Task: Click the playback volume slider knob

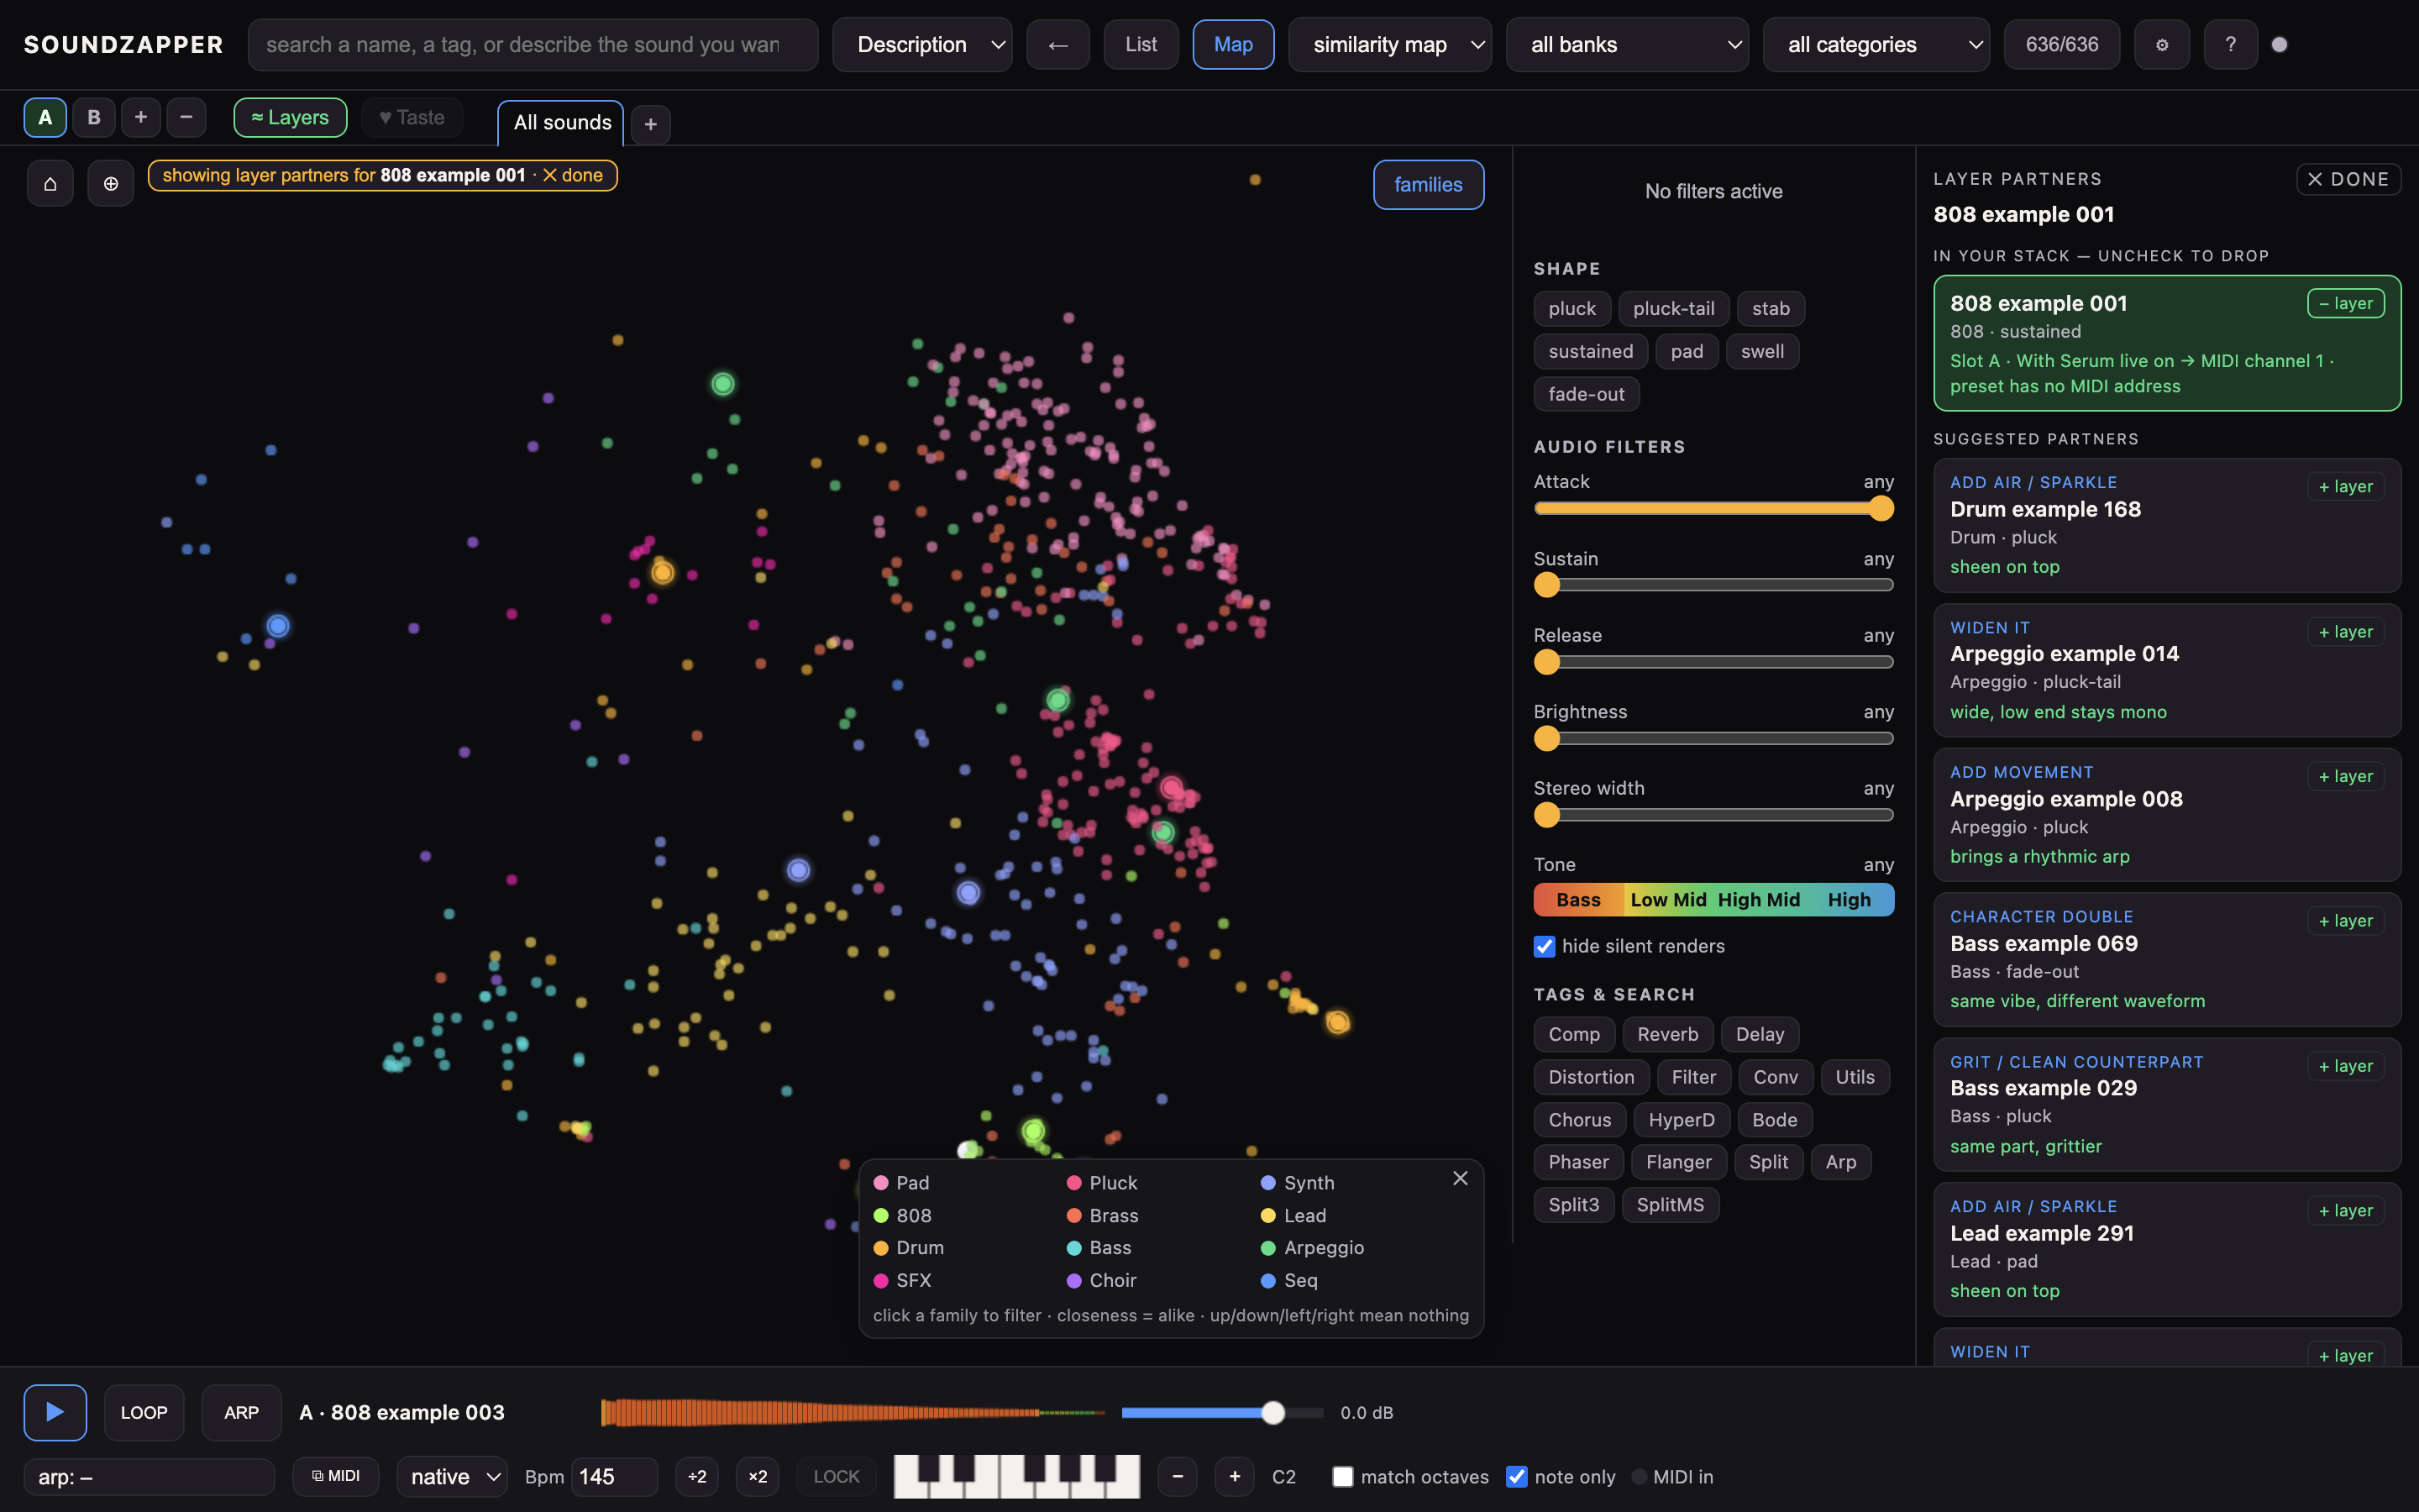Action: [x=1272, y=1412]
